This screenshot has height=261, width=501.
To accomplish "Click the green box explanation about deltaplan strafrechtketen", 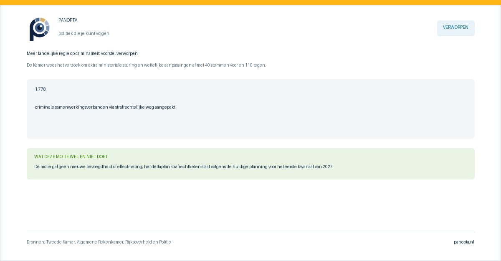I will pyautogui.click(x=184, y=167).
